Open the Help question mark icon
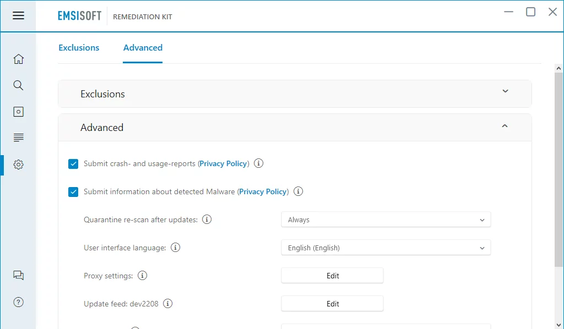564x329 pixels. 18,302
